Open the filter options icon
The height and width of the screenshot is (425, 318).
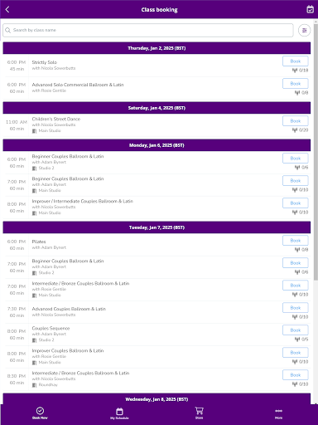(x=304, y=30)
